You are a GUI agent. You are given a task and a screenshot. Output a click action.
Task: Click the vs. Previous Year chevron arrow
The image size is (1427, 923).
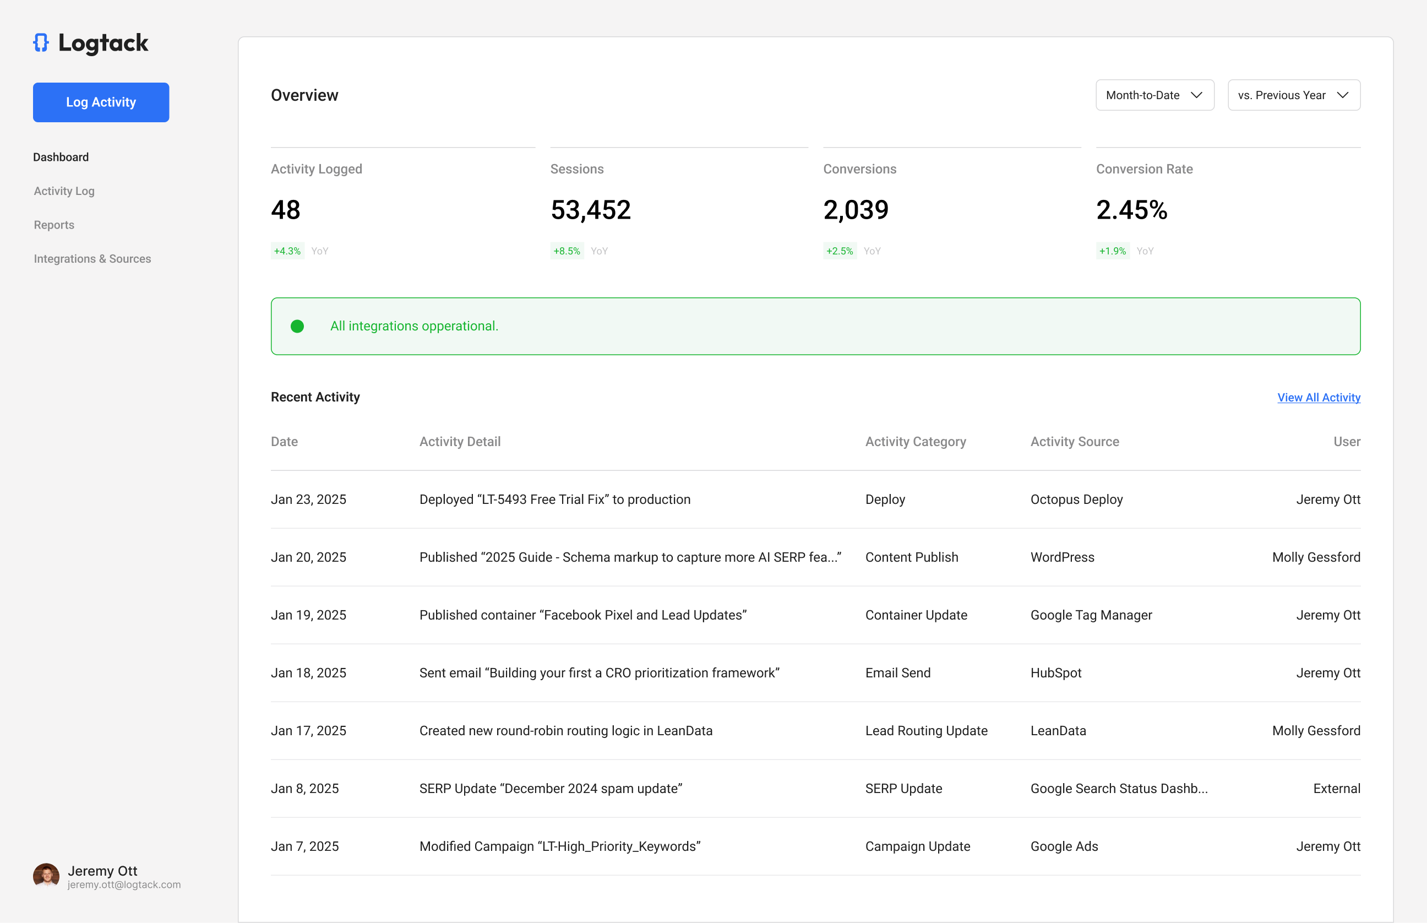pos(1343,95)
